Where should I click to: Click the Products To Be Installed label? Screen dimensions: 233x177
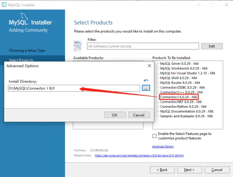[x=171, y=58]
